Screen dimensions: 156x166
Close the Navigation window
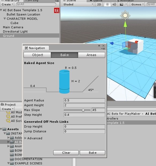tap(104, 46)
